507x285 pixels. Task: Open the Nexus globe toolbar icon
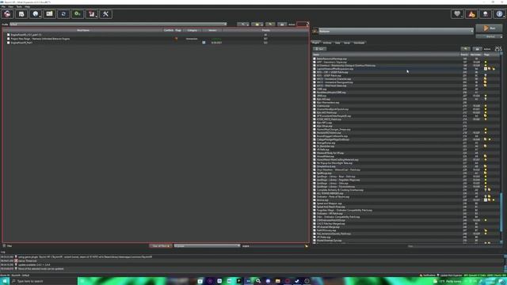35,14
